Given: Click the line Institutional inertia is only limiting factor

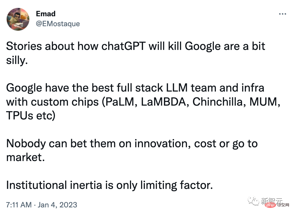Looking at the screenshot, I should tap(110, 185).
